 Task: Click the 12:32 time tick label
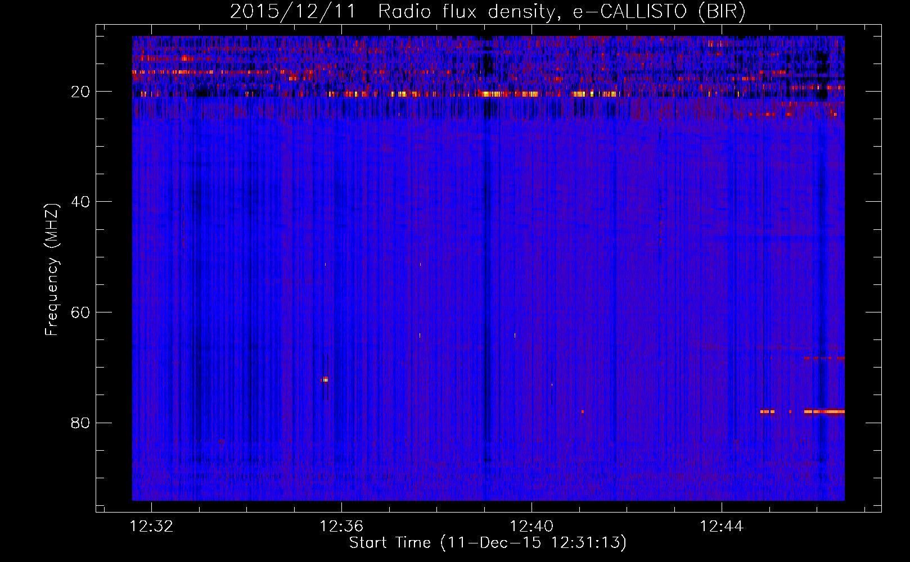(x=151, y=527)
